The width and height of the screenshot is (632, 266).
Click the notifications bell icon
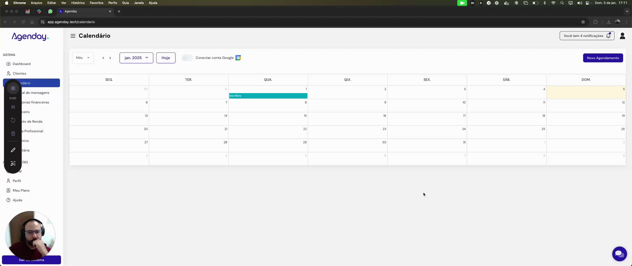coord(608,35)
